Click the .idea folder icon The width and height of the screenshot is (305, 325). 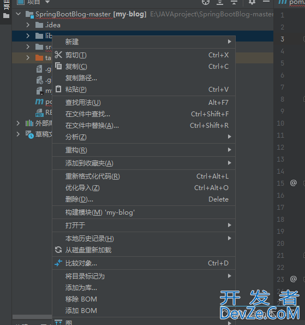pos(39,25)
